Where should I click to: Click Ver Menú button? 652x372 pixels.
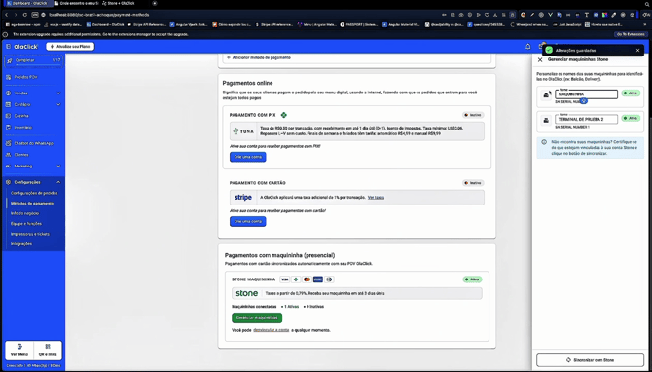[19, 351]
